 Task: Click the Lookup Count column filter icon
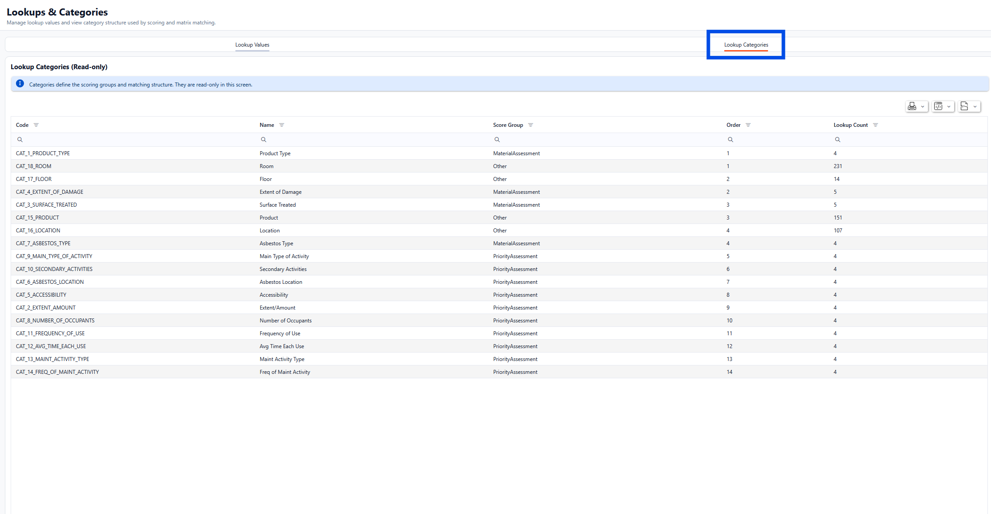876,125
